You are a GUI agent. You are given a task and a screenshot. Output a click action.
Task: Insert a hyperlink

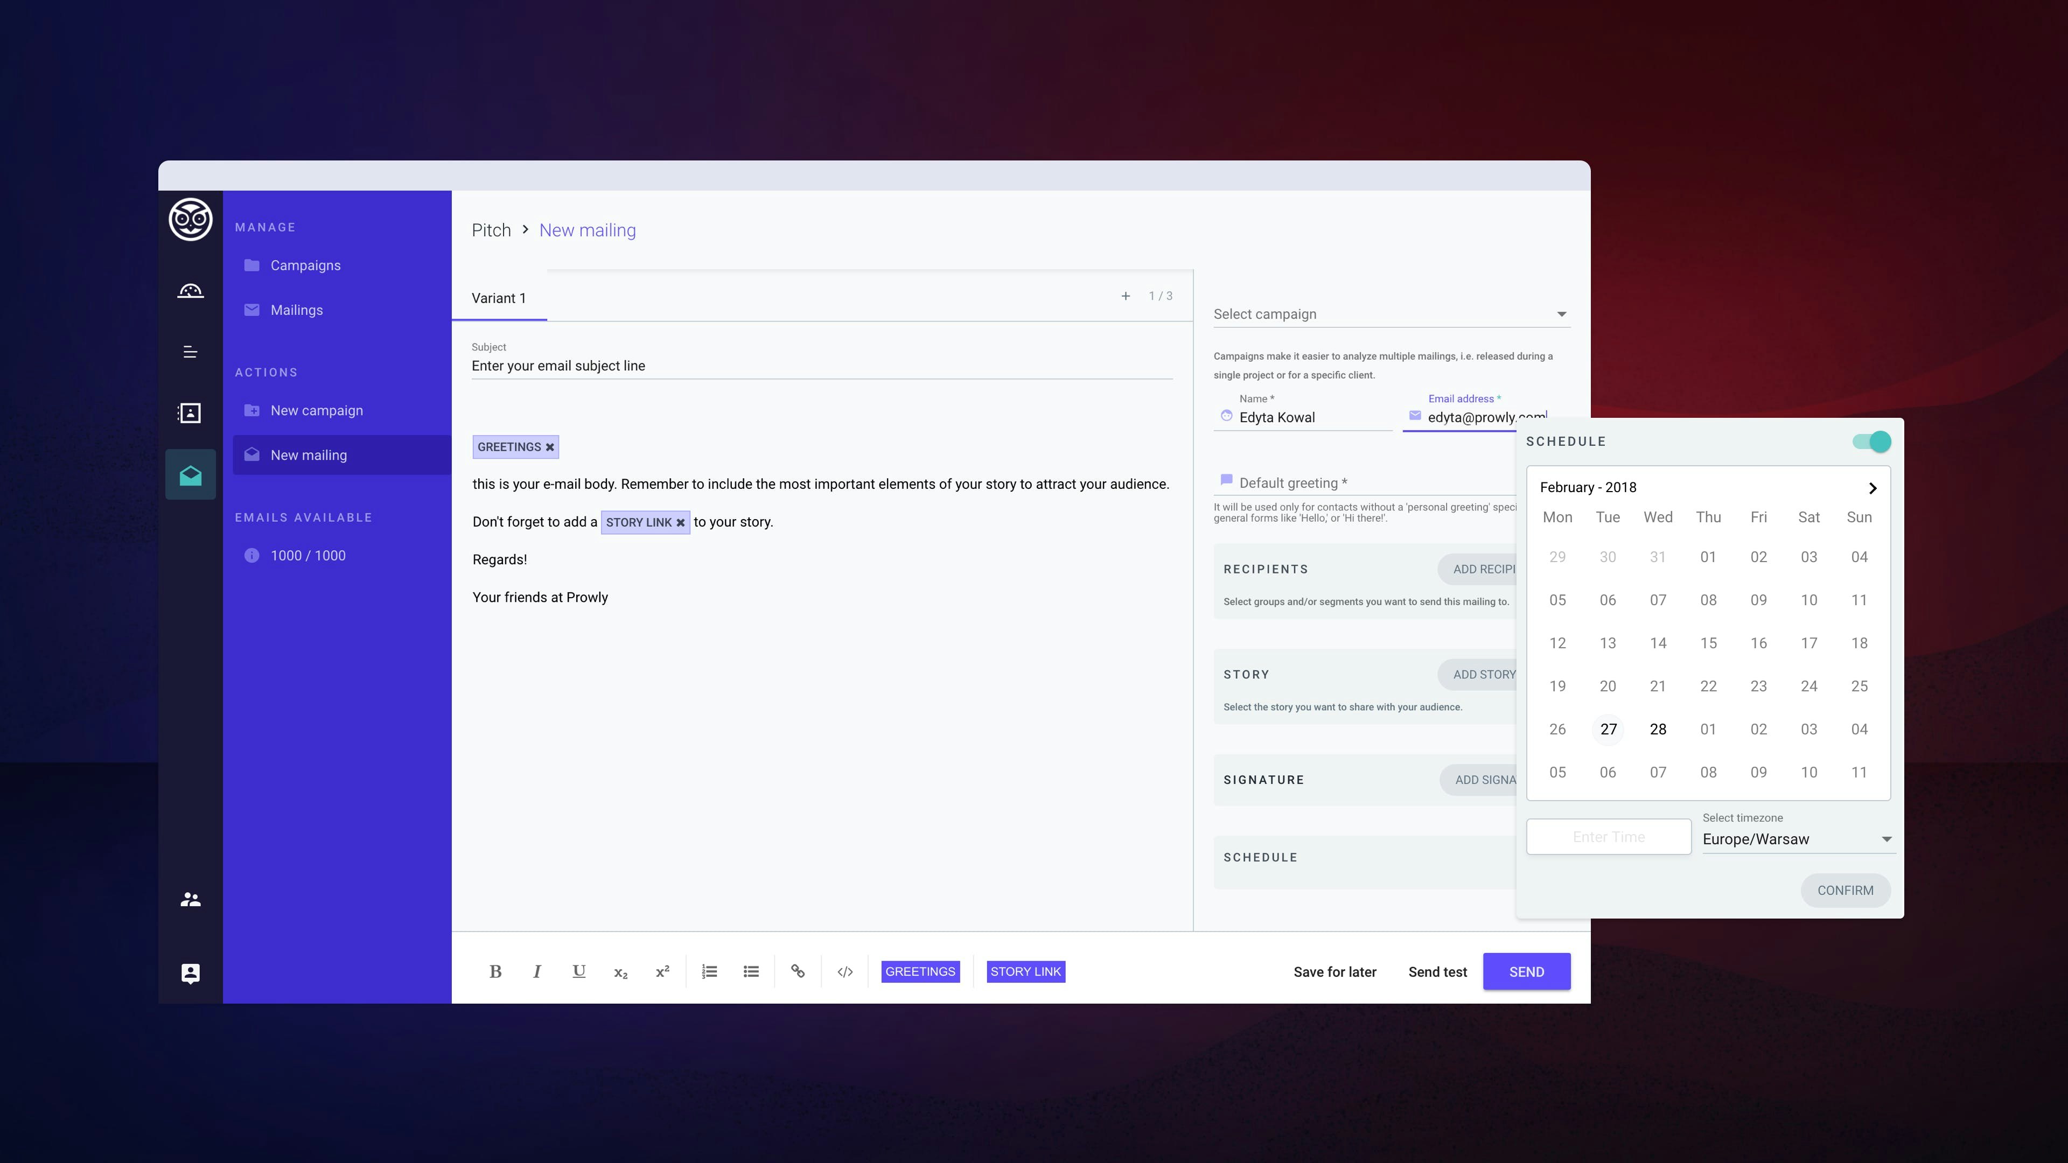[798, 972]
